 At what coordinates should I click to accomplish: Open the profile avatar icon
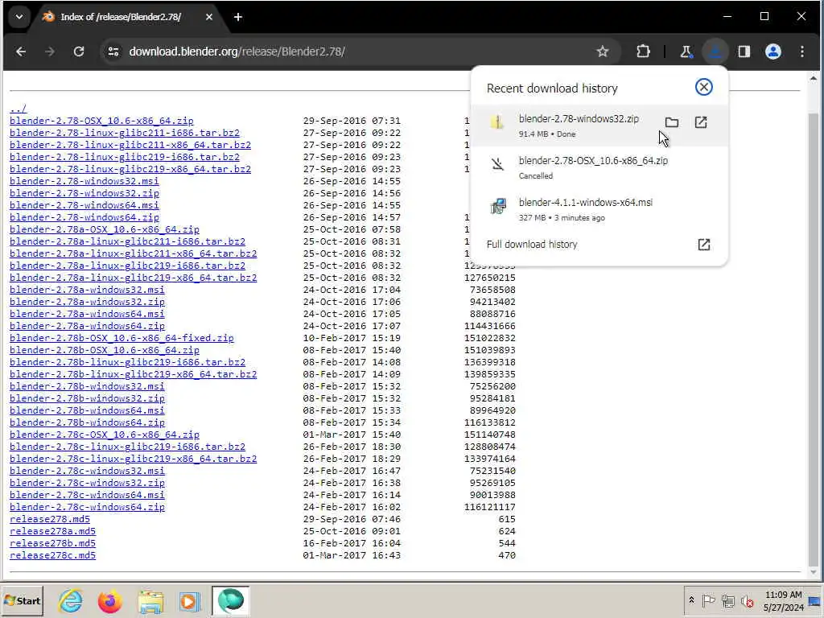pyautogui.click(x=773, y=51)
